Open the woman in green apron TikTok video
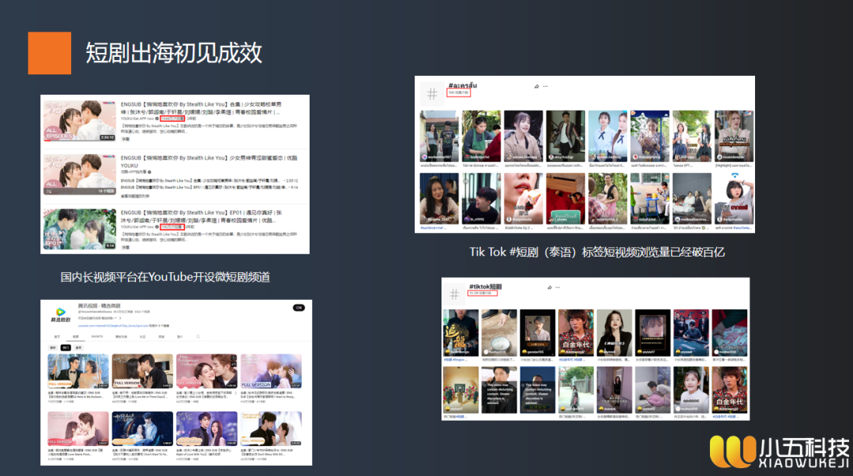 [481, 136]
